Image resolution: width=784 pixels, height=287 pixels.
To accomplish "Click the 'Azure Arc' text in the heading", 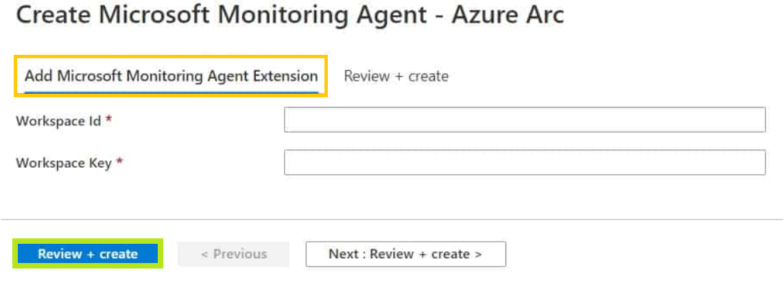I will 508,16.
